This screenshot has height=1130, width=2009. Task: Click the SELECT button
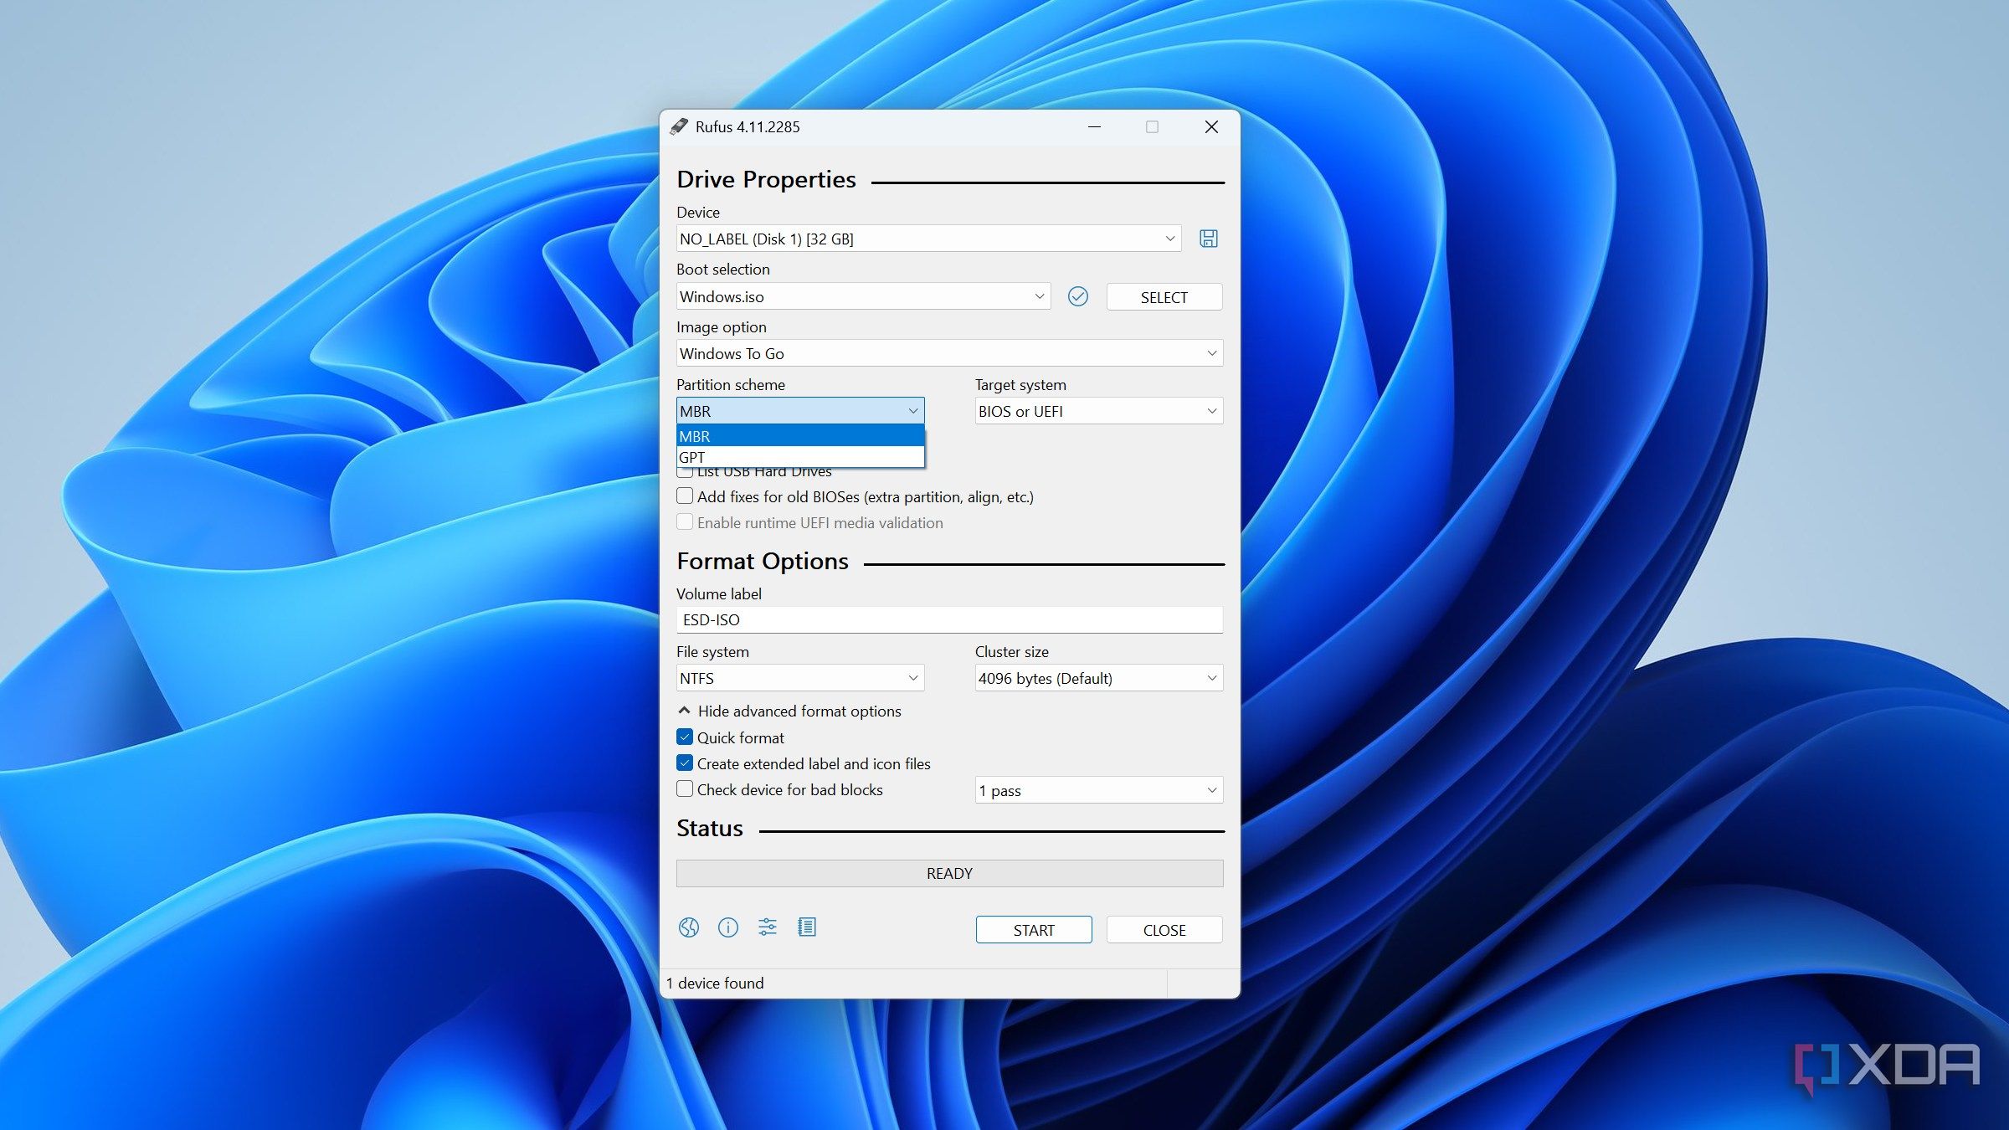(x=1164, y=297)
